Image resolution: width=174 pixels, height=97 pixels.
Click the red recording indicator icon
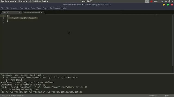[151, 1]
